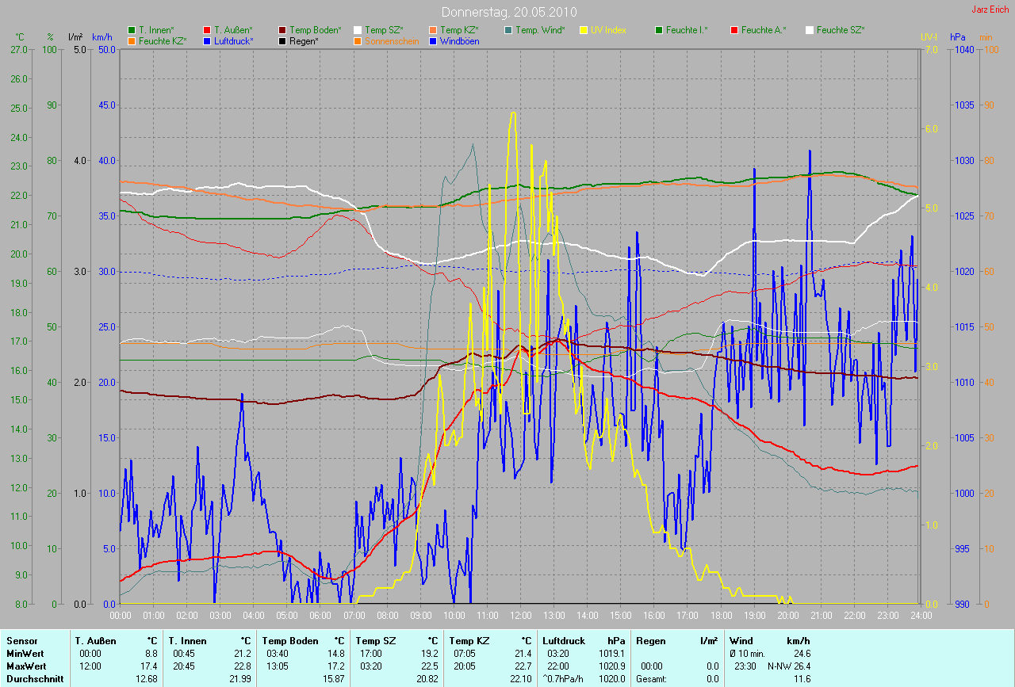1015x687 pixels.
Task: Click the 18:00 tick on time axis
Action: (x=720, y=614)
